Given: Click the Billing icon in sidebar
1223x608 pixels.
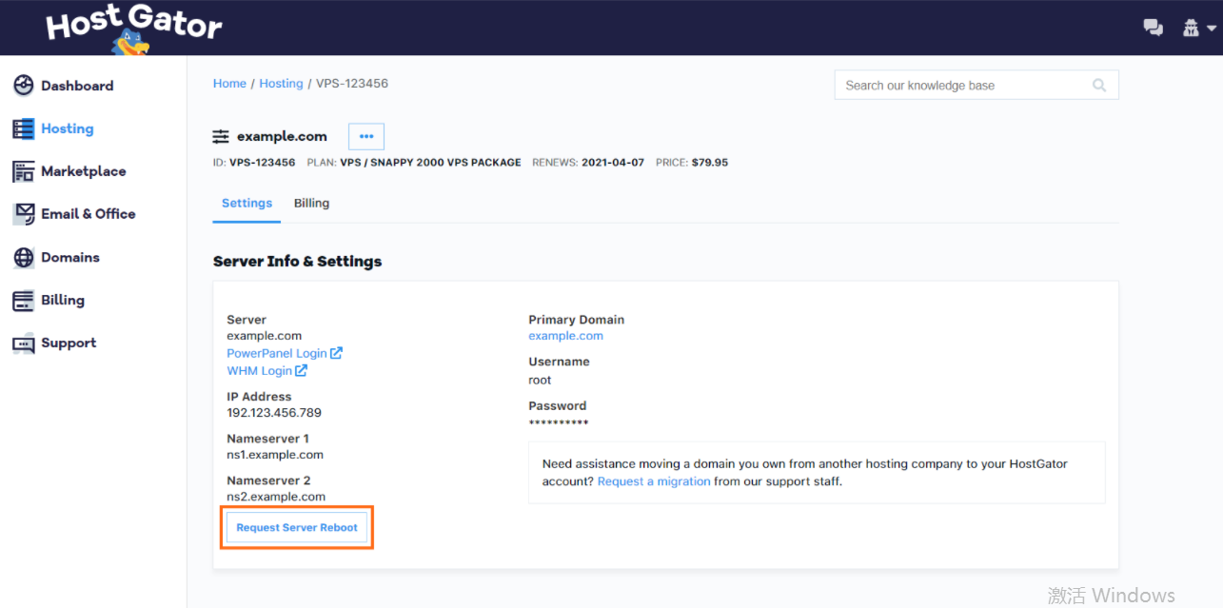Looking at the screenshot, I should tap(23, 301).
